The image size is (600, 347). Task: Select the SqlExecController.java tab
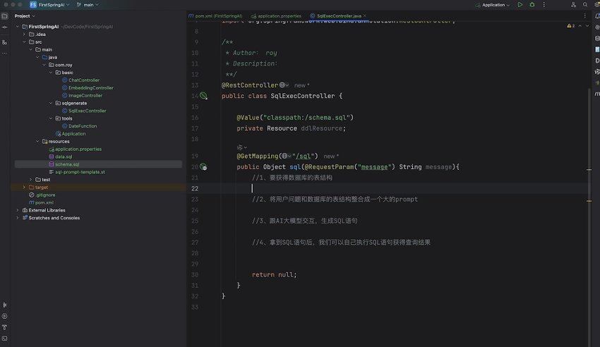pyautogui.click(x=335, y=16)
